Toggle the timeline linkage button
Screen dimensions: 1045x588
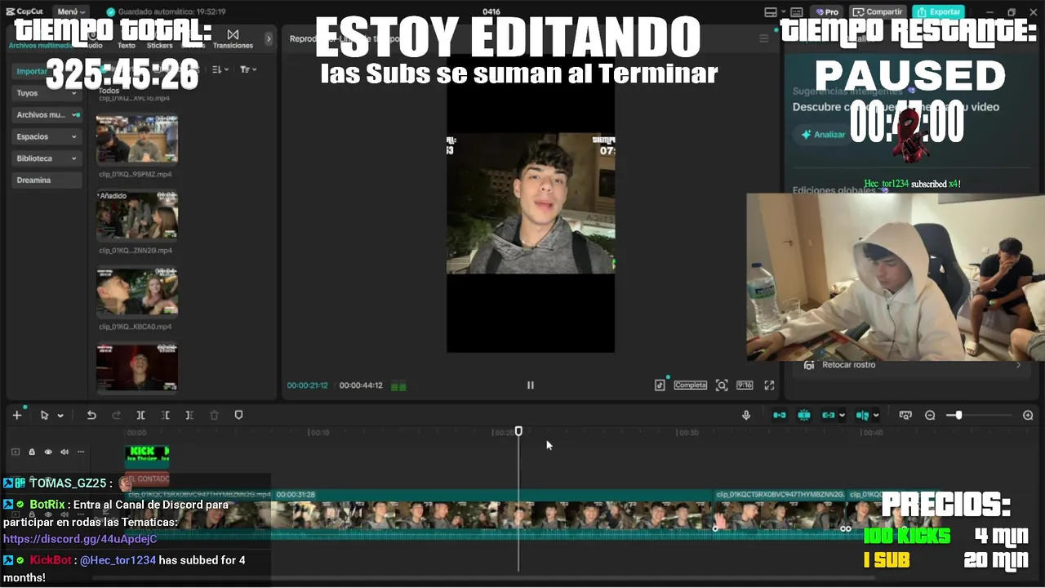[829, 415]
